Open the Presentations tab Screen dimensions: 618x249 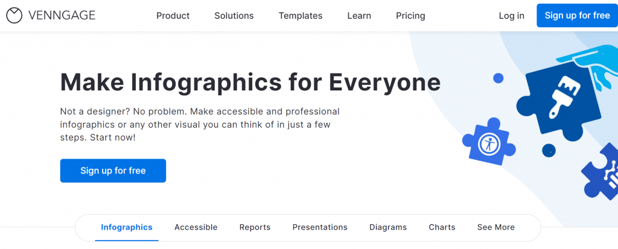pos(320,227)
